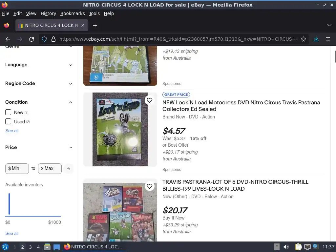336x252 pixels.
Task: Click the removable media eject tray icon
Action: [277, 247]
